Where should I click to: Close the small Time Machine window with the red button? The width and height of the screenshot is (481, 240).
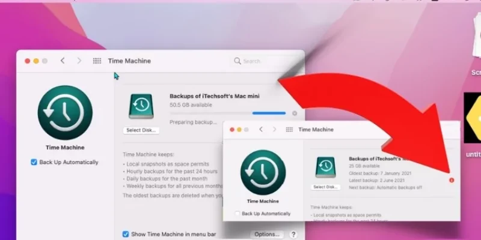click(x=232, y=130)
